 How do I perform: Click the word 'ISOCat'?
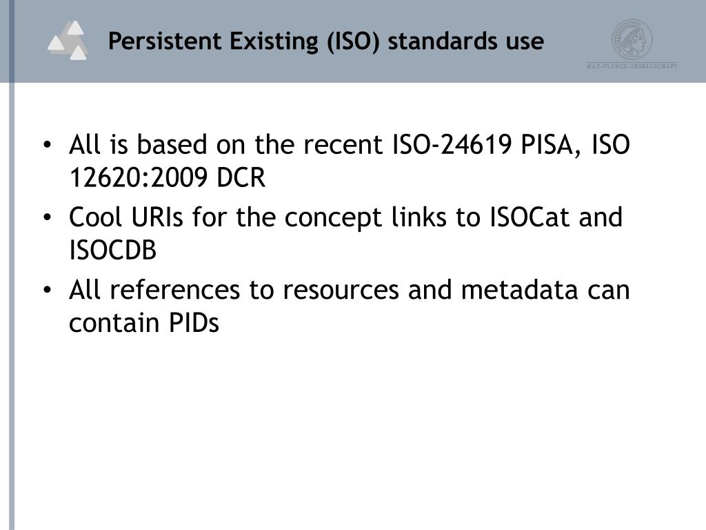click(x=529, y=217)
